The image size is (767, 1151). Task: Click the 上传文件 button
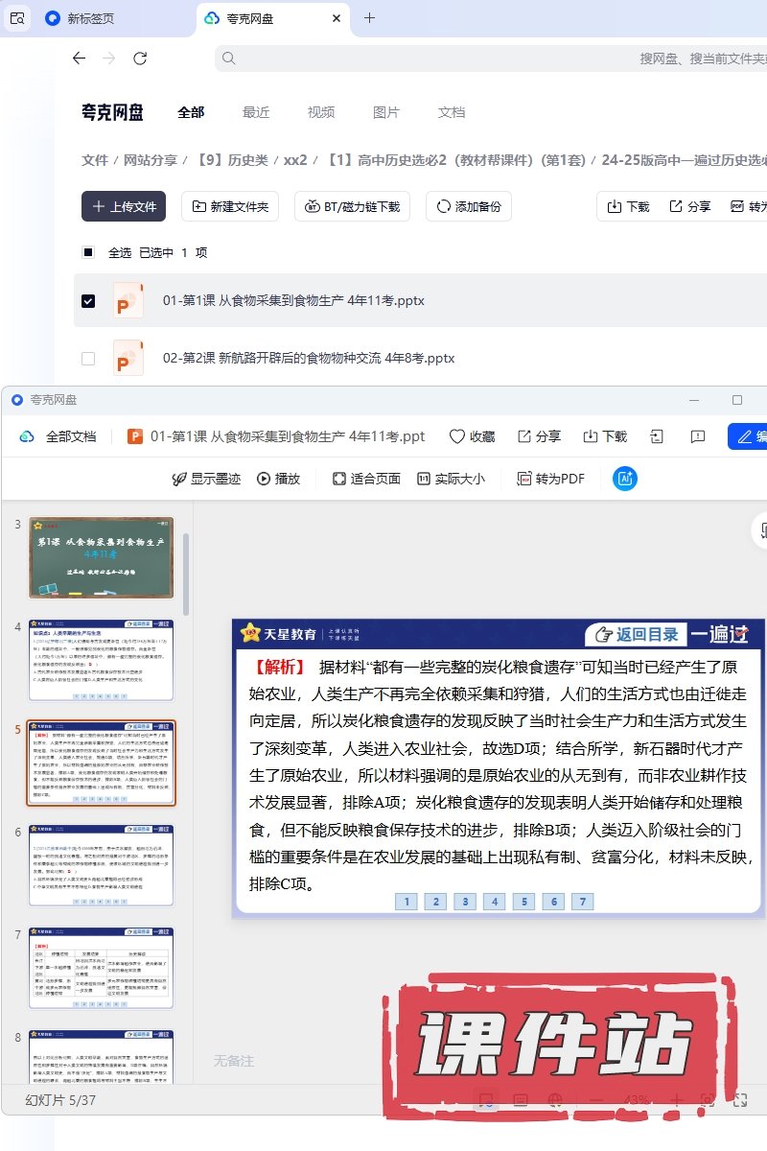[x=124, y=206]
